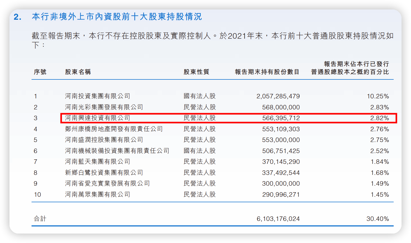Image resolution: width=411 pixels, height=243 pixels.
Task: Click percentage 2.75%
Action: pyautogui.click(x=379, y=140)
